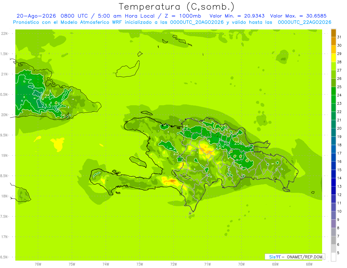Click the yellow warm patch west of Cuba coast

coord(57,144)
